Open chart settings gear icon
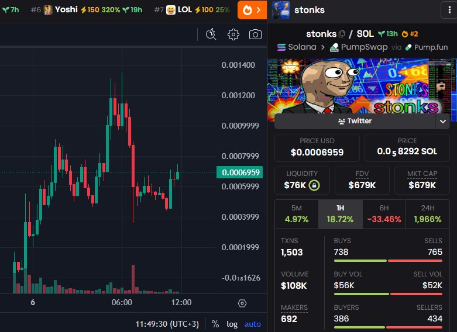The height and width of the screenshot is (332, 457). click(233, 34)
